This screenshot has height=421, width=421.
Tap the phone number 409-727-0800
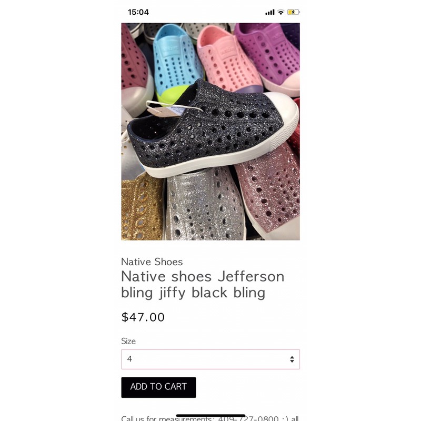click(x=248, y=418)
